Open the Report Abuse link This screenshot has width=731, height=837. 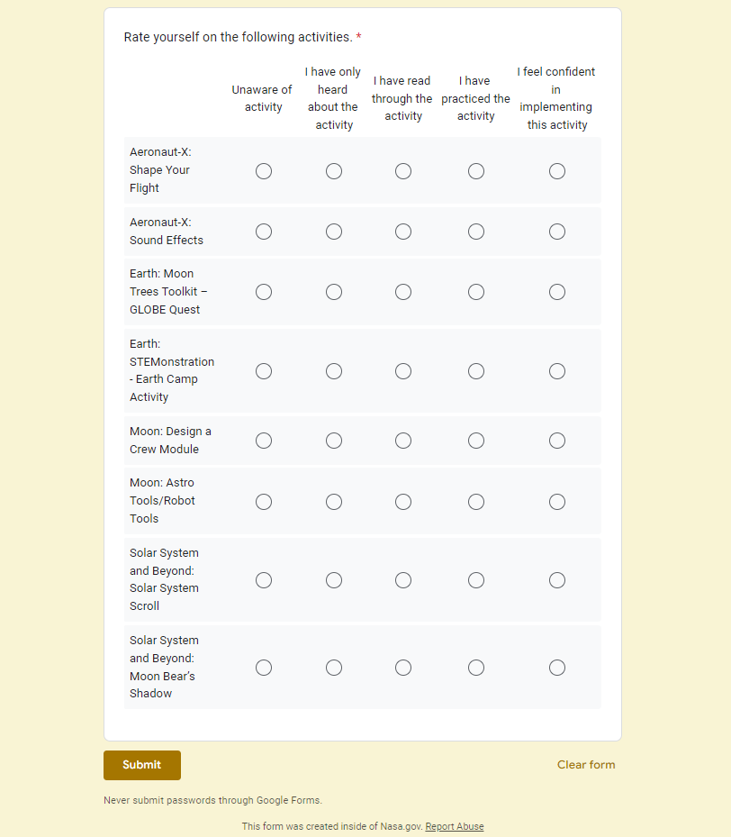(455, 826)
